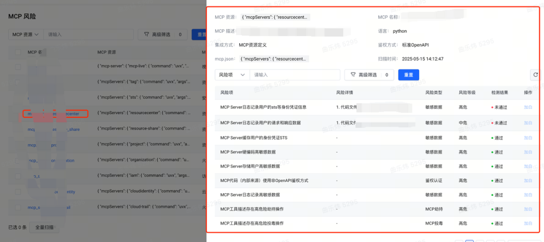Click the blue 重置 button in detail panel
The width and height of the screenshot is (544, 242).
pos(409,74)
